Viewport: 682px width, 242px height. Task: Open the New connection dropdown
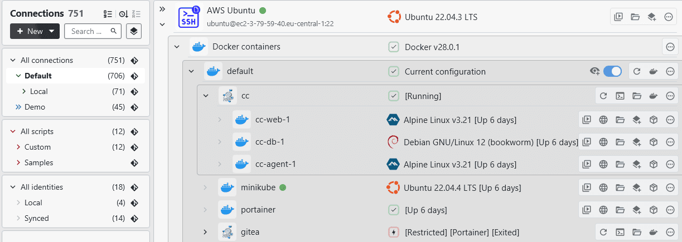pos(35,31)
